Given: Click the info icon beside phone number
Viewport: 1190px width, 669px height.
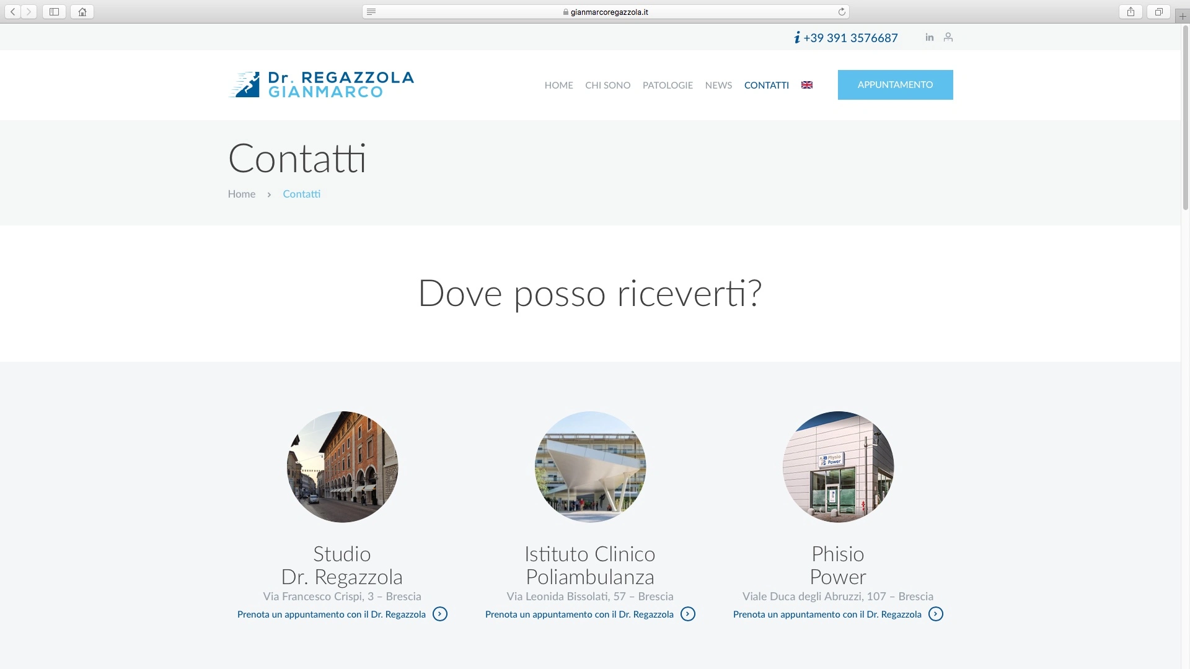Looking at the screenshot, I should tap(797, 38).
